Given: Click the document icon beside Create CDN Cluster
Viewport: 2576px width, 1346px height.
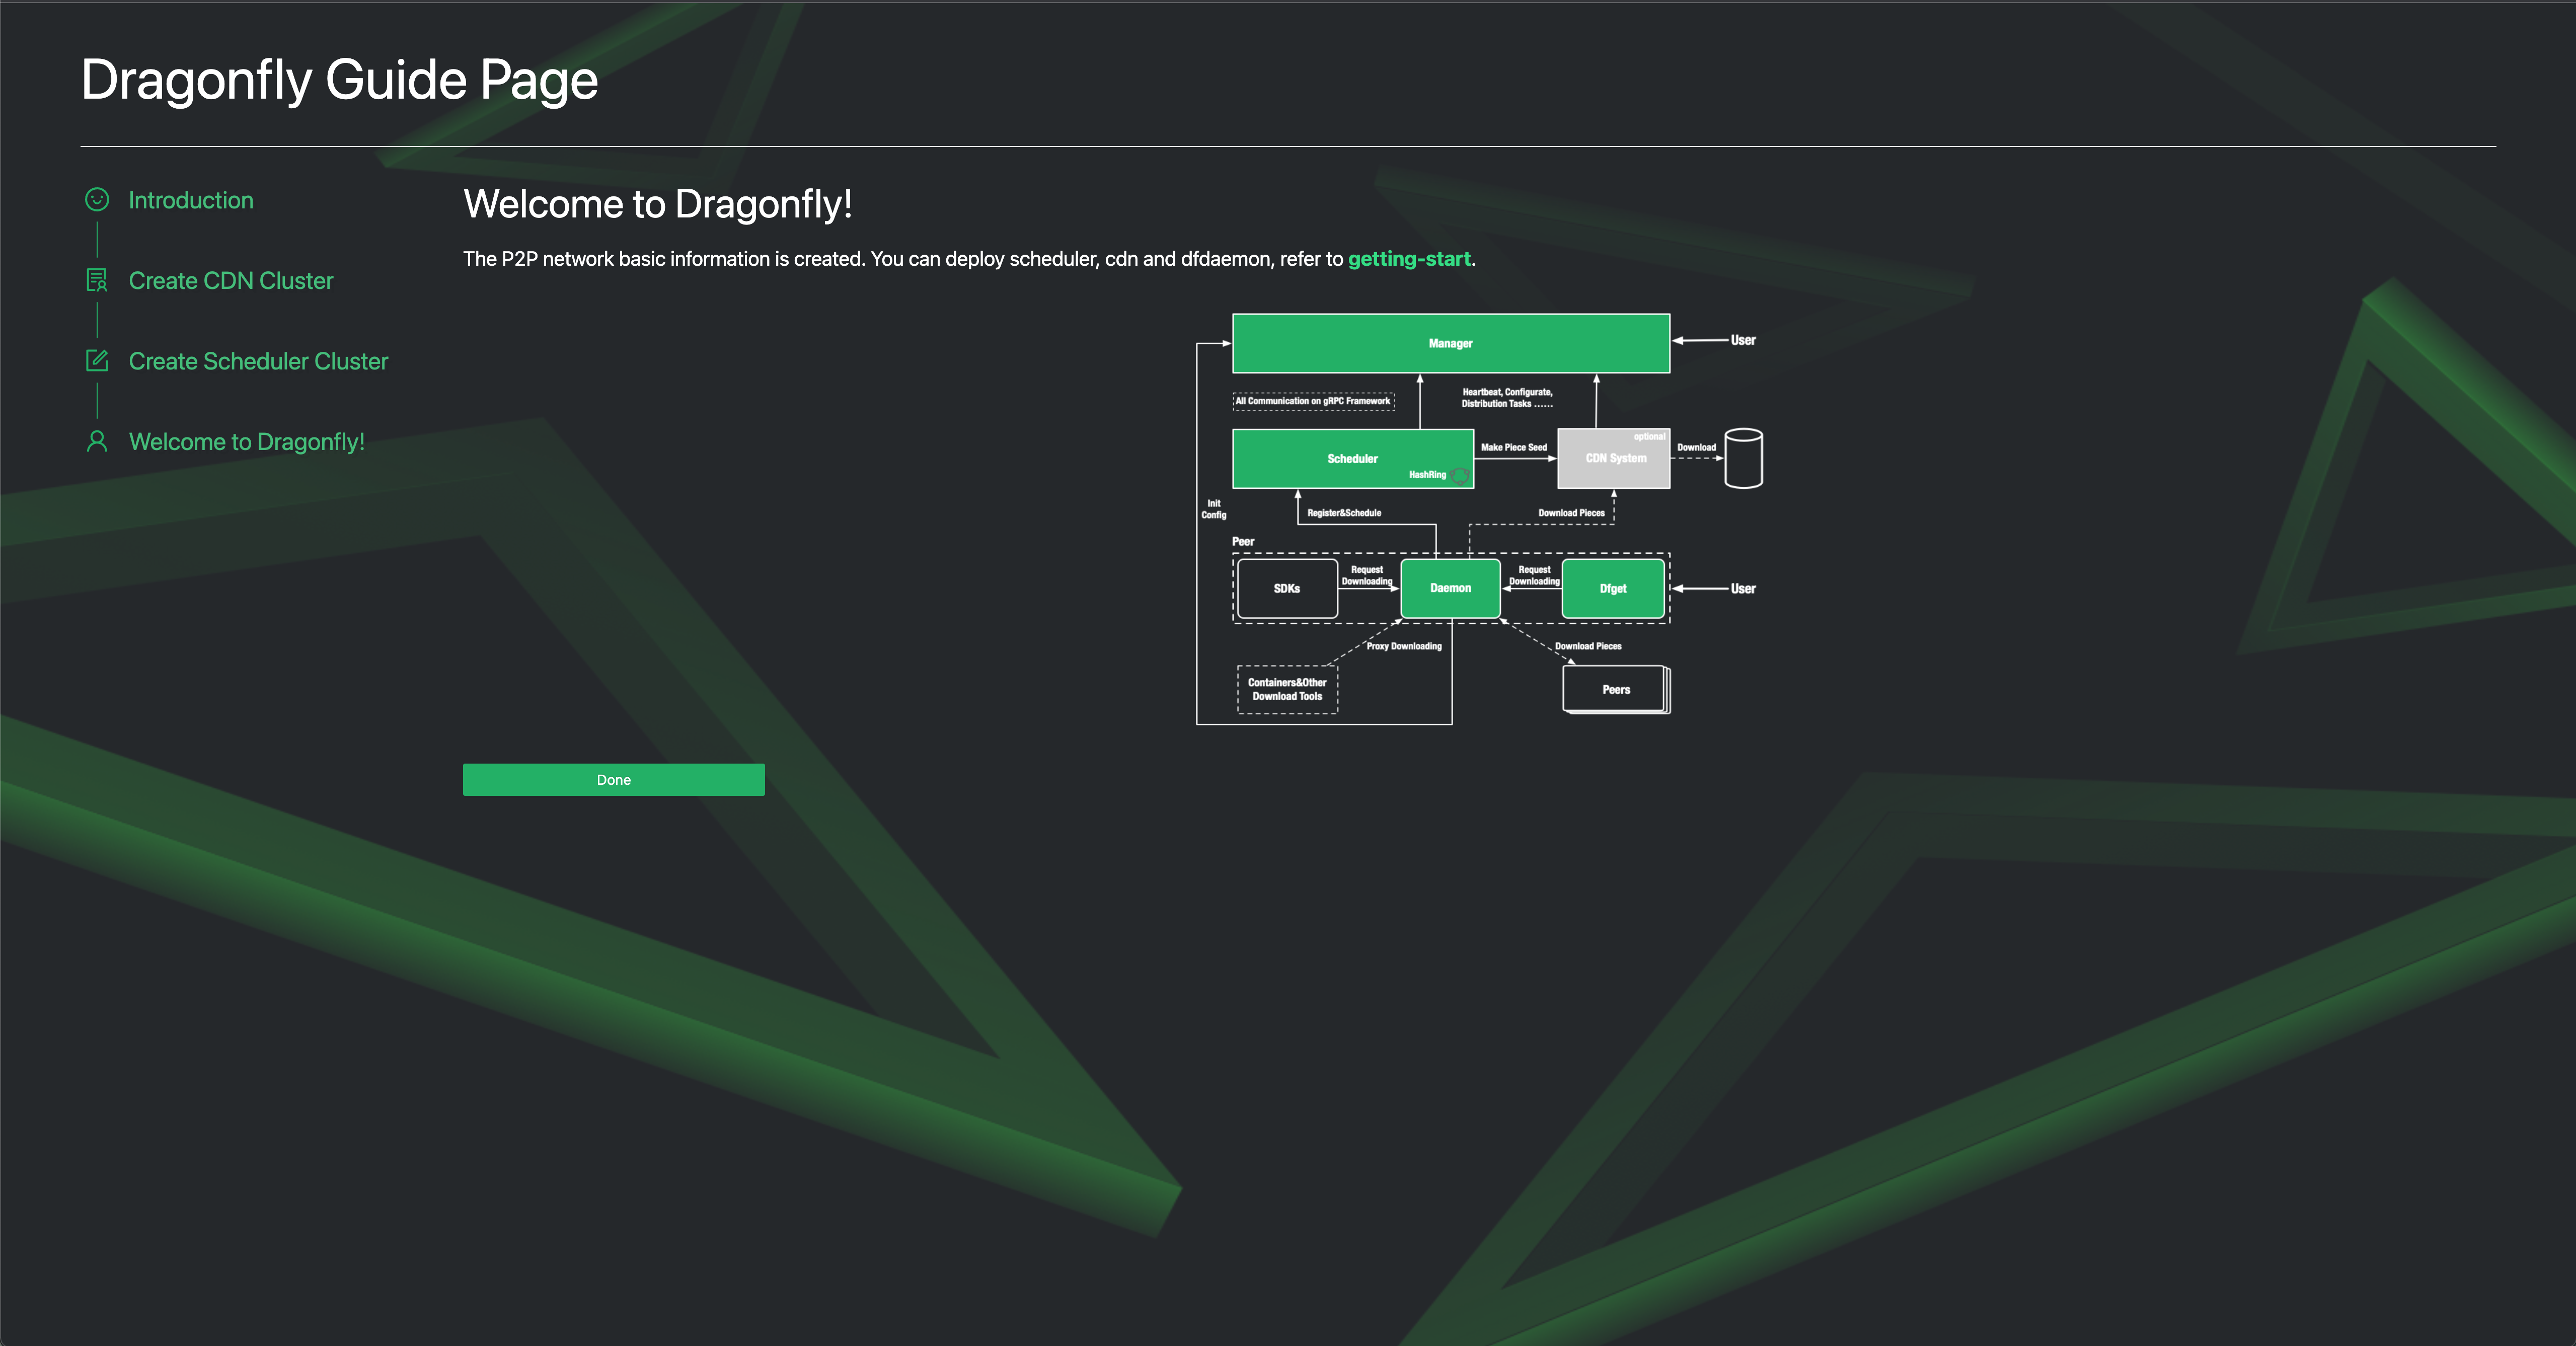Looking at the screenshot, I should point(96,280).
